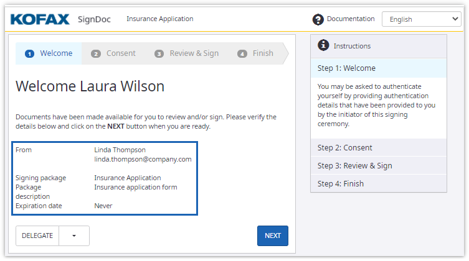This screenshot has height=261, width=469.
Task: Click the sender email linda.thompson@company.com
Action: tap(143, 159)
